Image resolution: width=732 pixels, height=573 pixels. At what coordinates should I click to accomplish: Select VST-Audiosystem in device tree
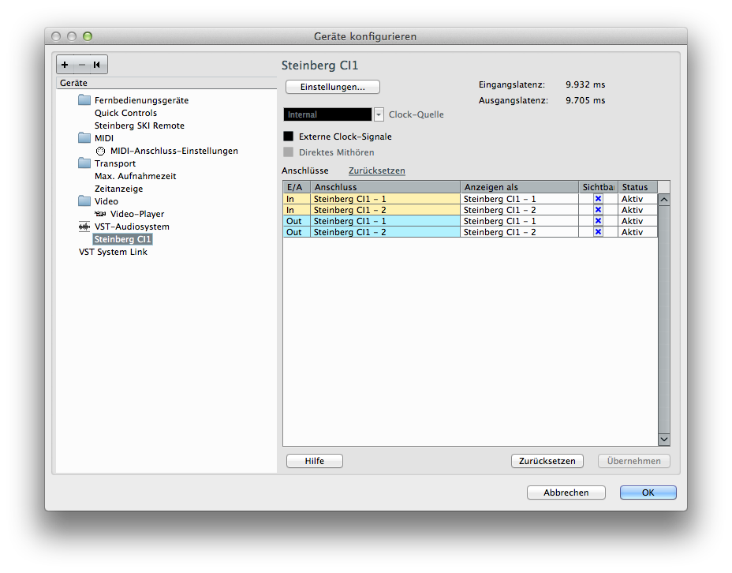pyautogui.click(x=132, y=227)
